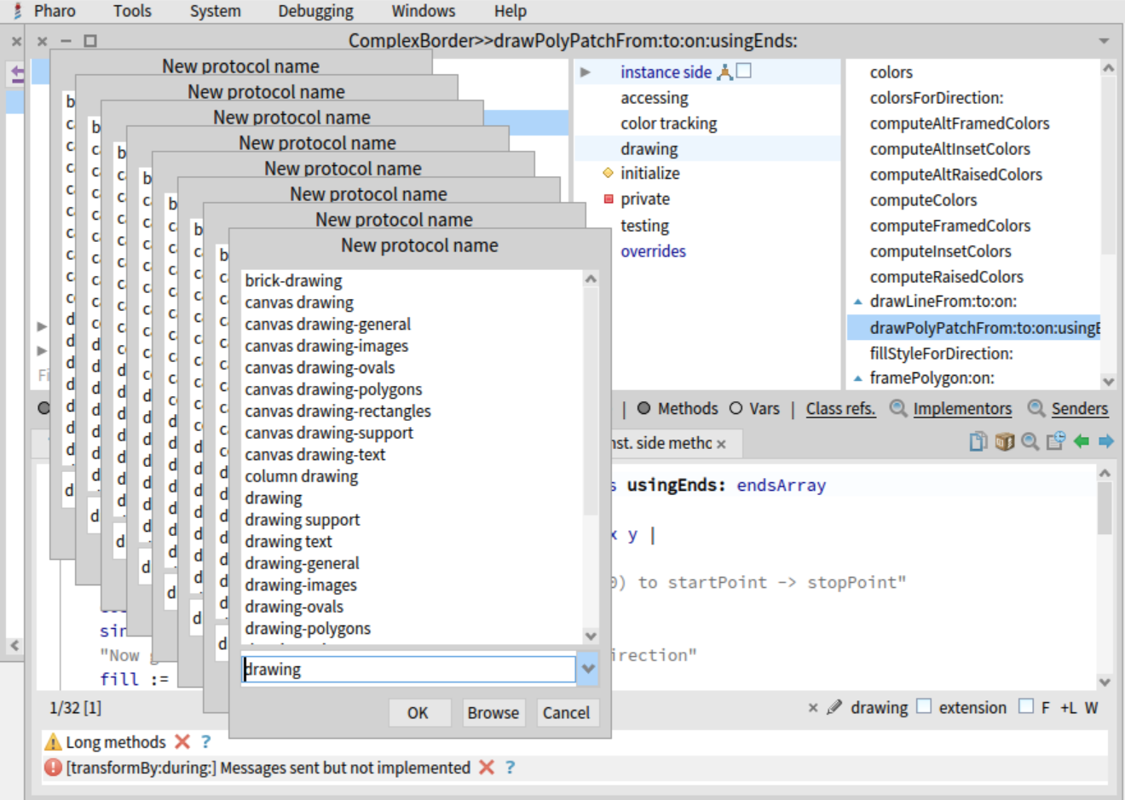Click the pencil icon beside drawing protocol

pyautogui.click(x=834, y=707)
